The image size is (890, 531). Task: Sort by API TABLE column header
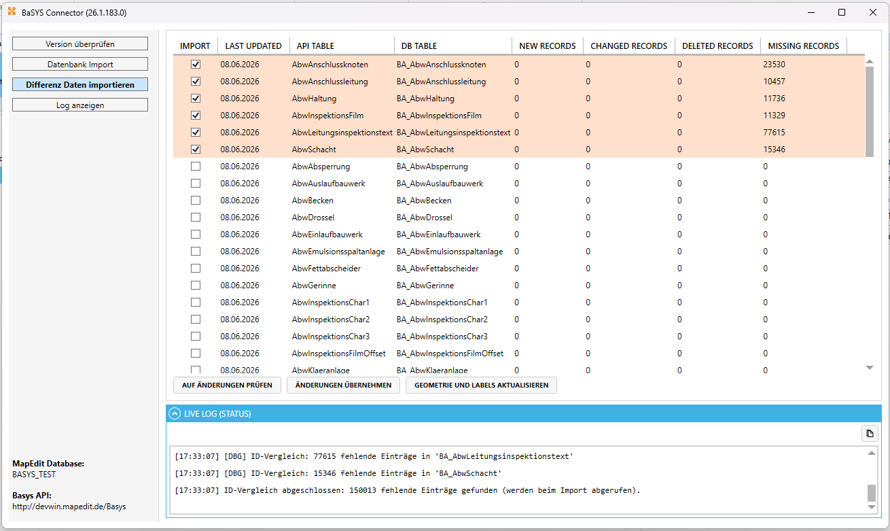342,46
